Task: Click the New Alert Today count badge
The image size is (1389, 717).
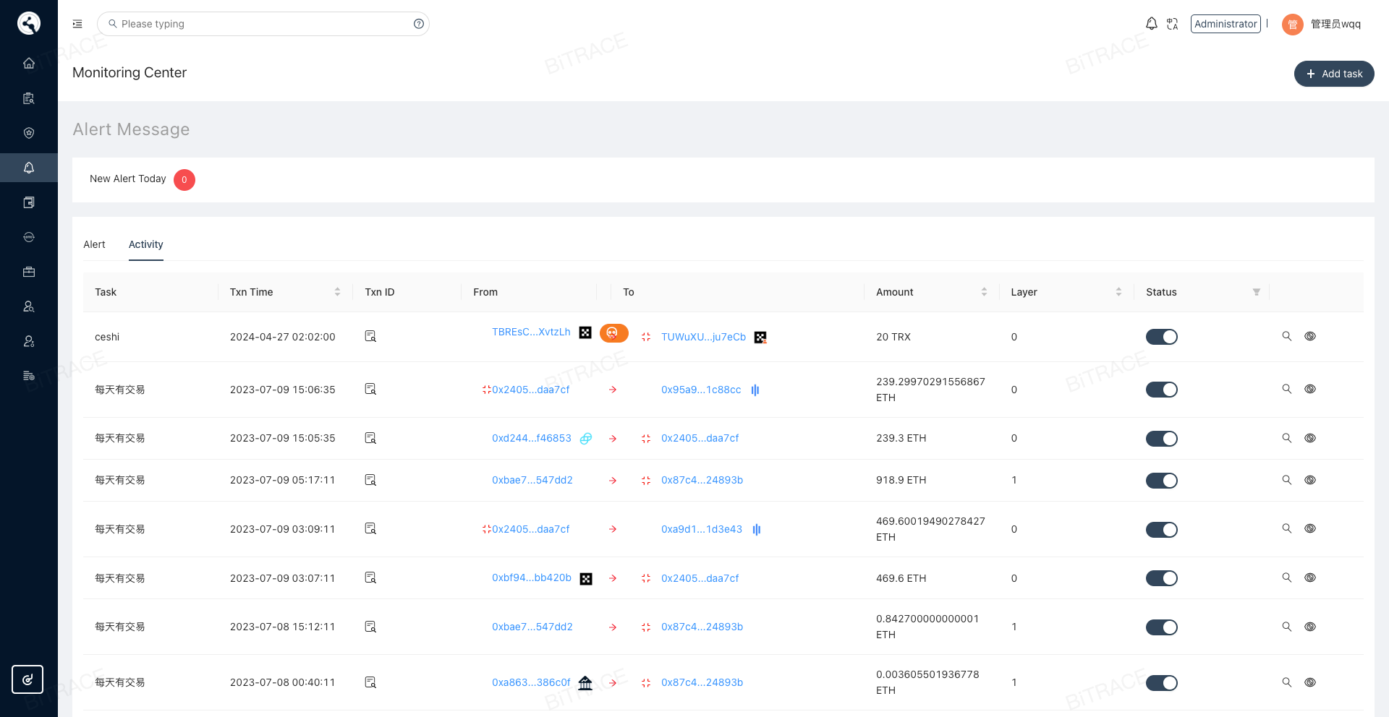Action: [184, 180]
